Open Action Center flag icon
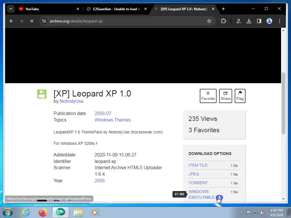Screen dimensions: 291x218 pyautogui.click(x=248, y=213)
